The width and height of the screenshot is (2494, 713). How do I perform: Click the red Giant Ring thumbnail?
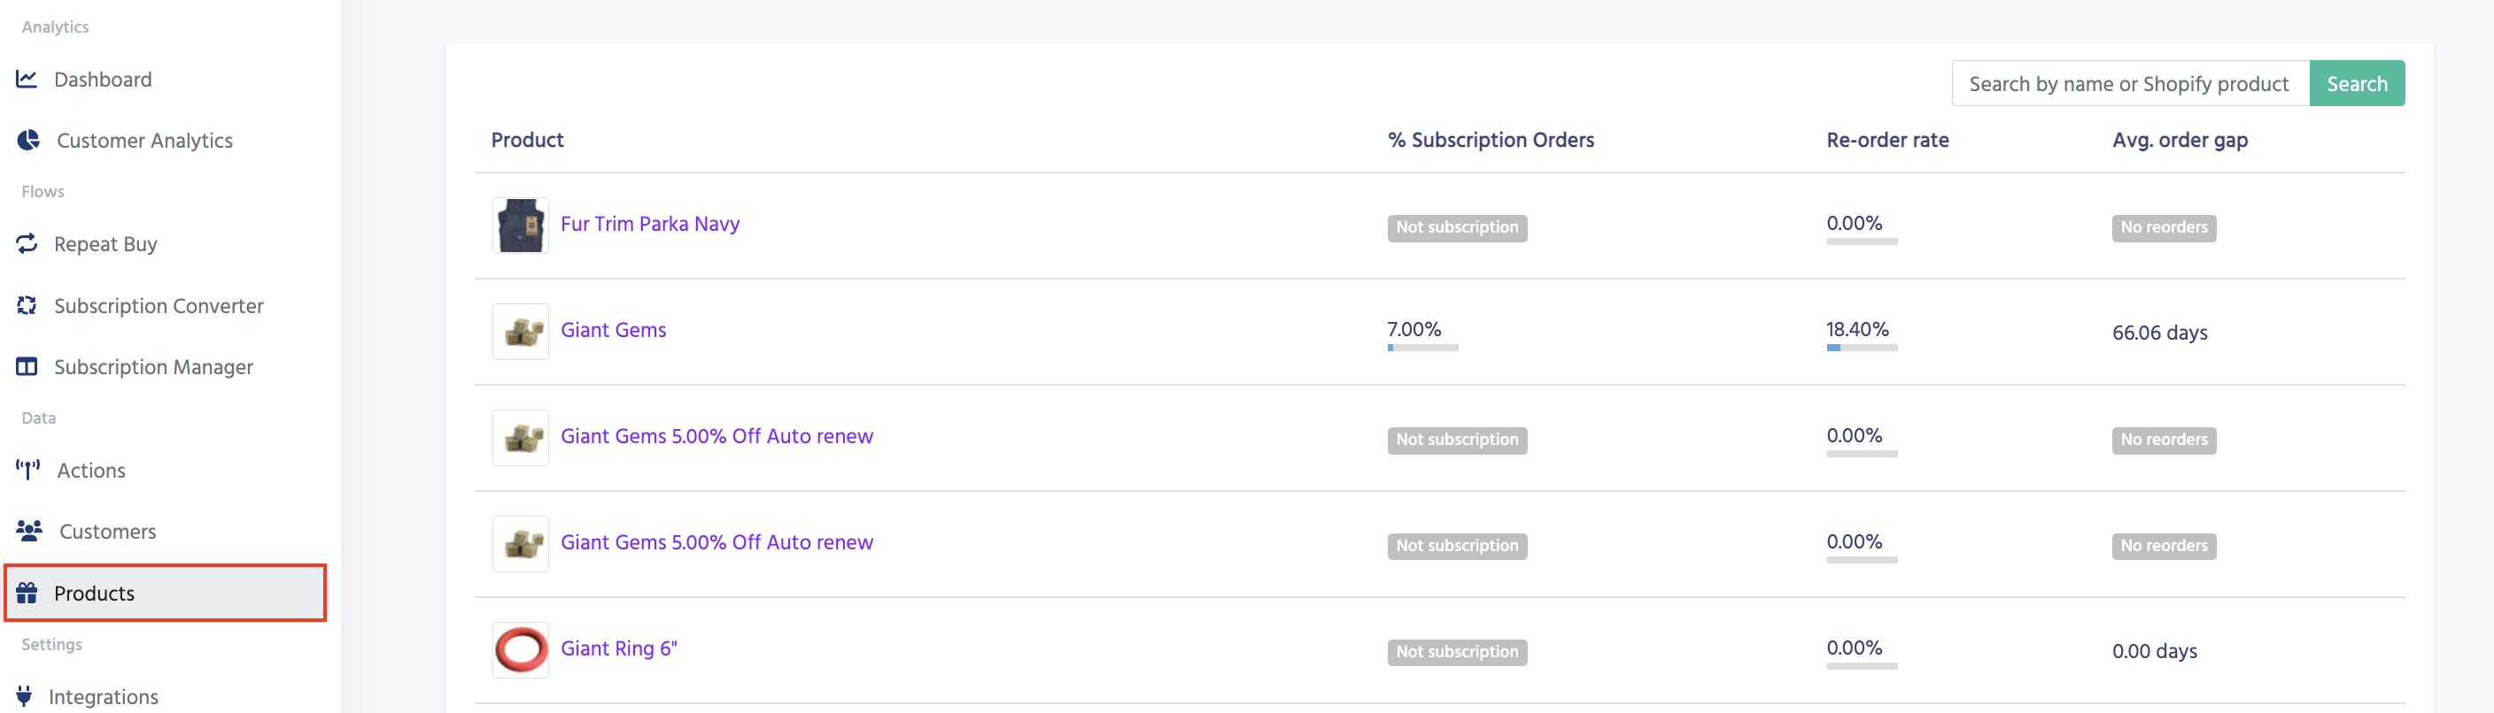coord(521,649)
